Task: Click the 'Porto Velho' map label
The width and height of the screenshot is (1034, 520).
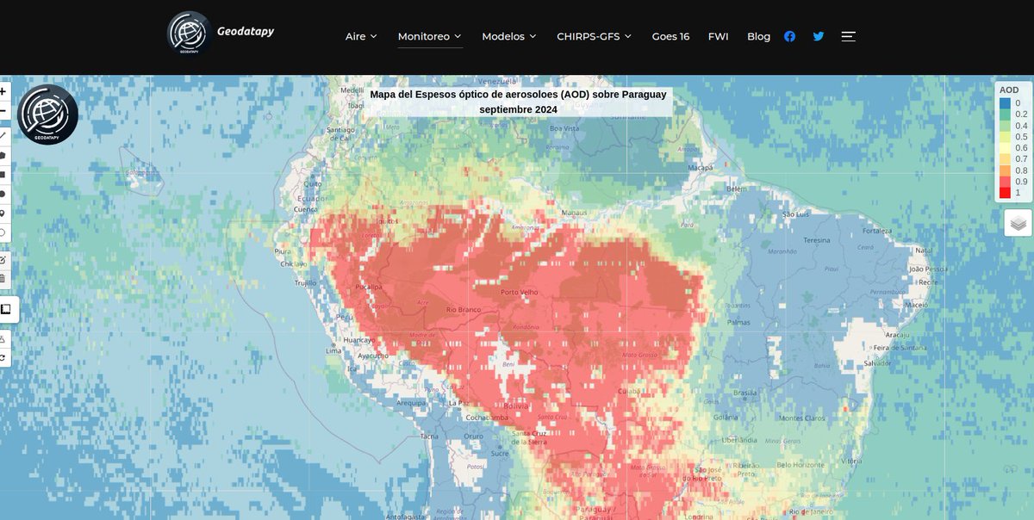Action: [520, 293]
